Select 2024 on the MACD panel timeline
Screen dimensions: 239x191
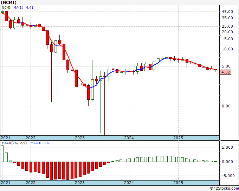click(x=129, y=183)
